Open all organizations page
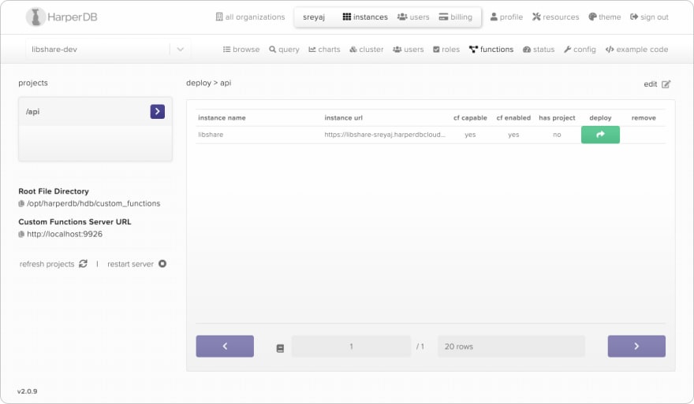Viewport: 694px width, 404px height. [x=250, y=17]
